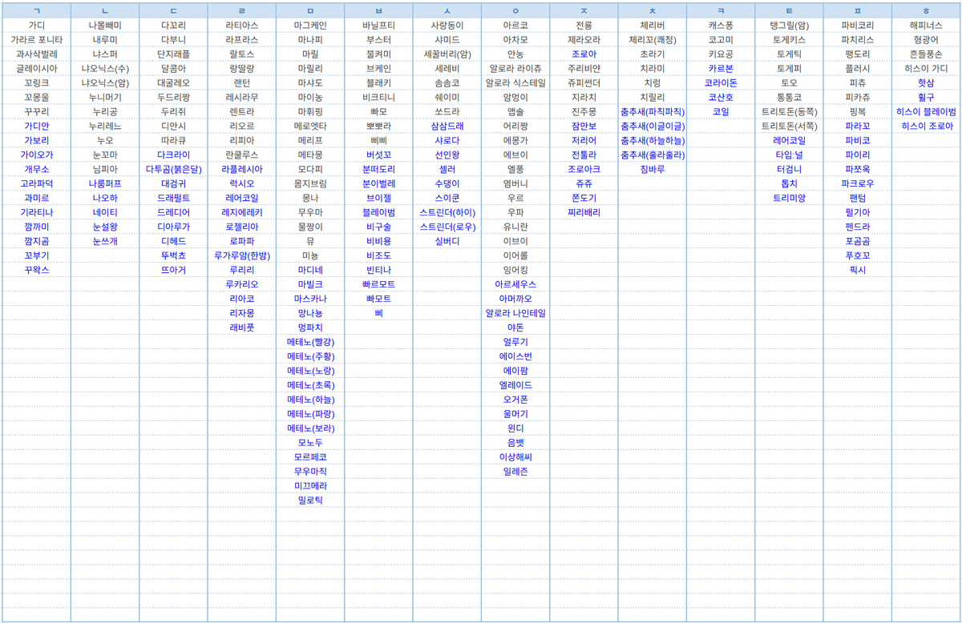
Task: Click the 레어코일 link in ㅌ column
Action: (x=789, y=140)
